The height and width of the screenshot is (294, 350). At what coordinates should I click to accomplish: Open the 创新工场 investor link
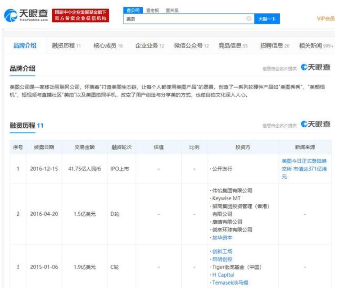click(x=222, y=251)
